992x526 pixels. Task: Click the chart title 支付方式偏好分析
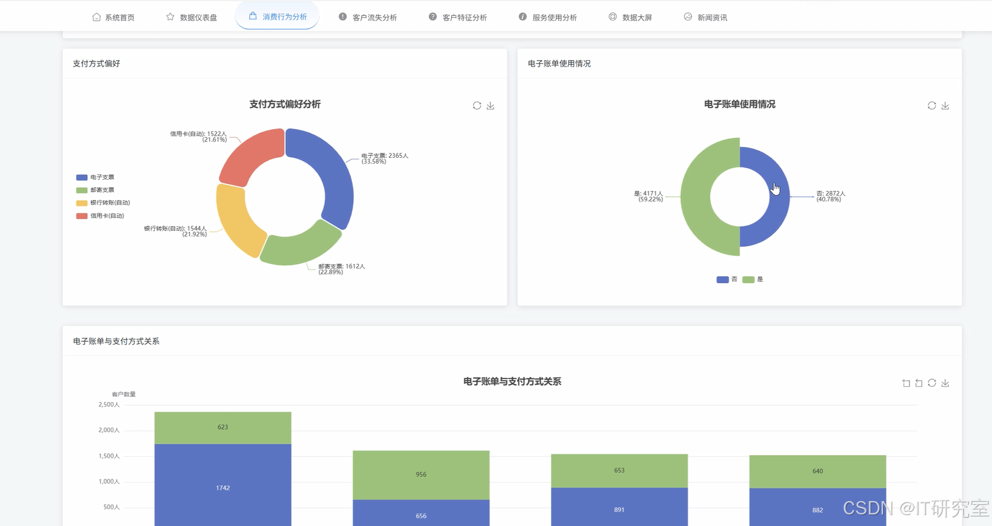pos(285,104)
